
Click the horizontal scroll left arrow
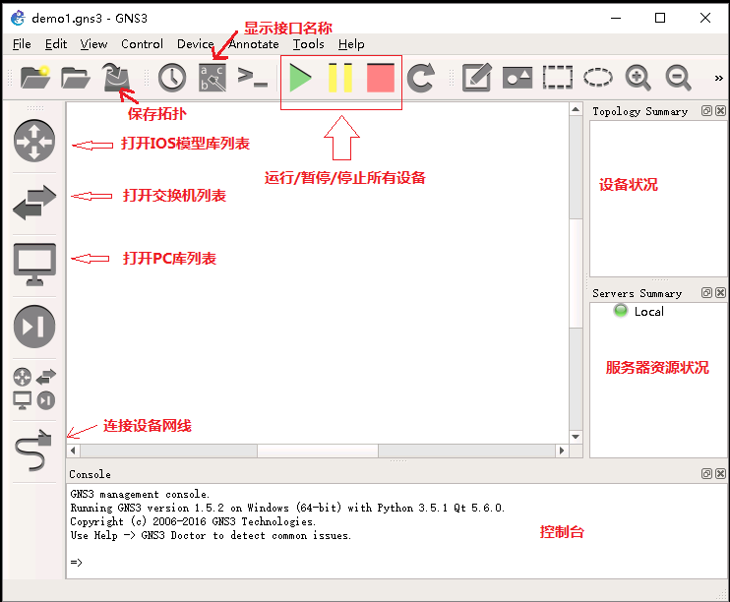point(73,451)
